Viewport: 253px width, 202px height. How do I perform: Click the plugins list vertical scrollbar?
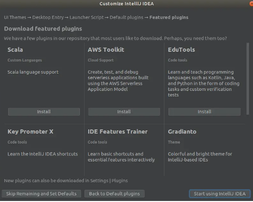tap(248, 79)
